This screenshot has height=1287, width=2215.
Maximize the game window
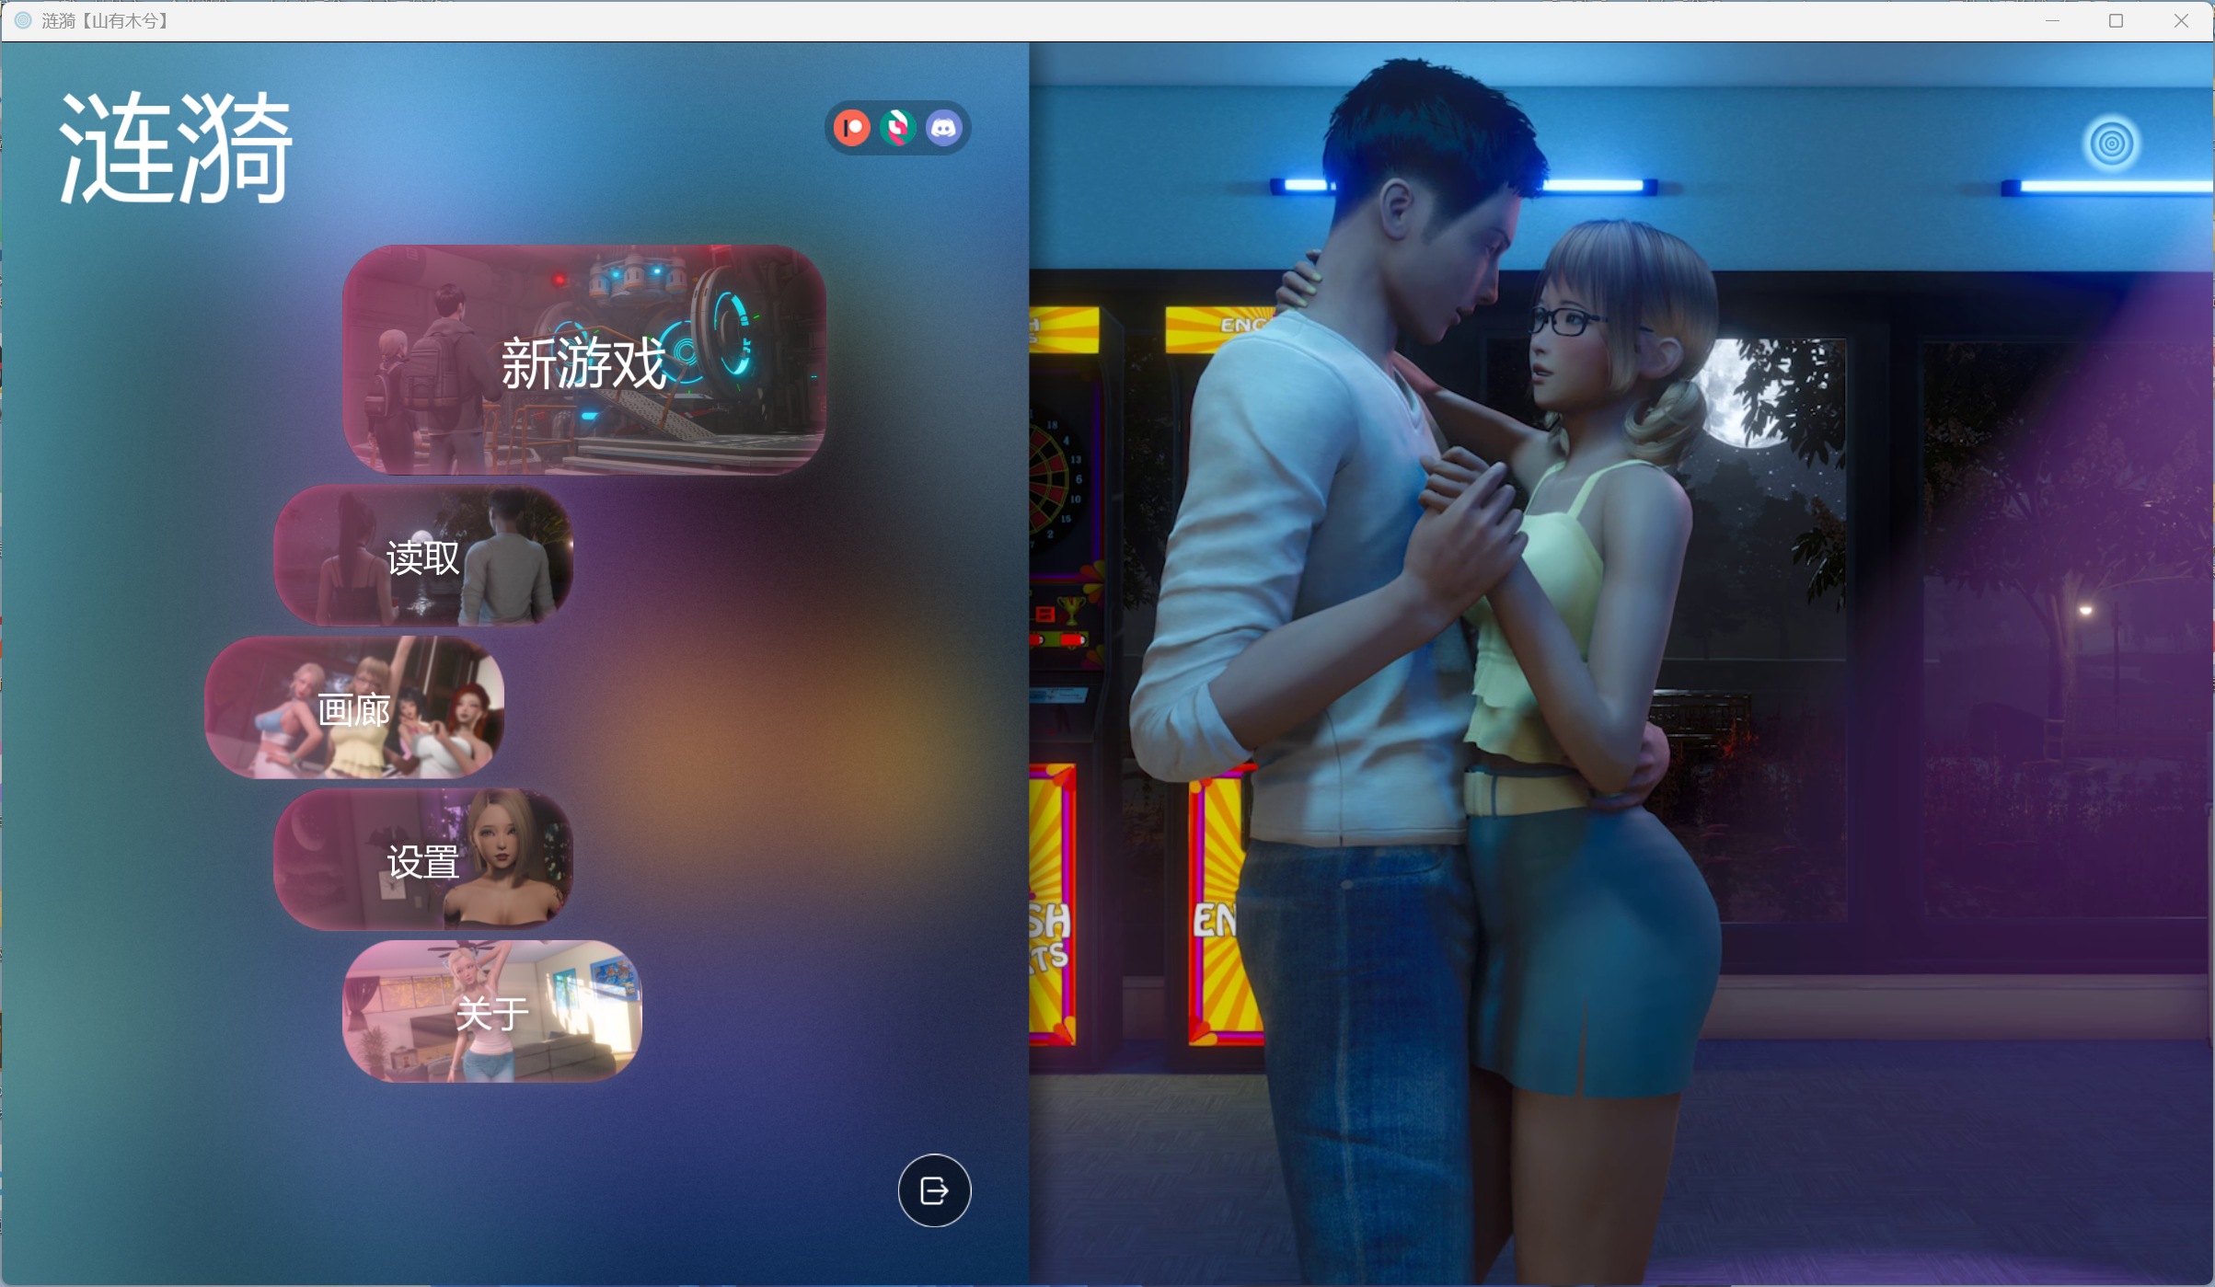tap(2116, 20)
